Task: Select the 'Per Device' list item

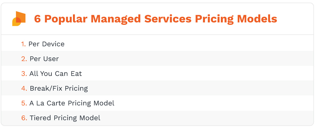Action: point(46,44)
